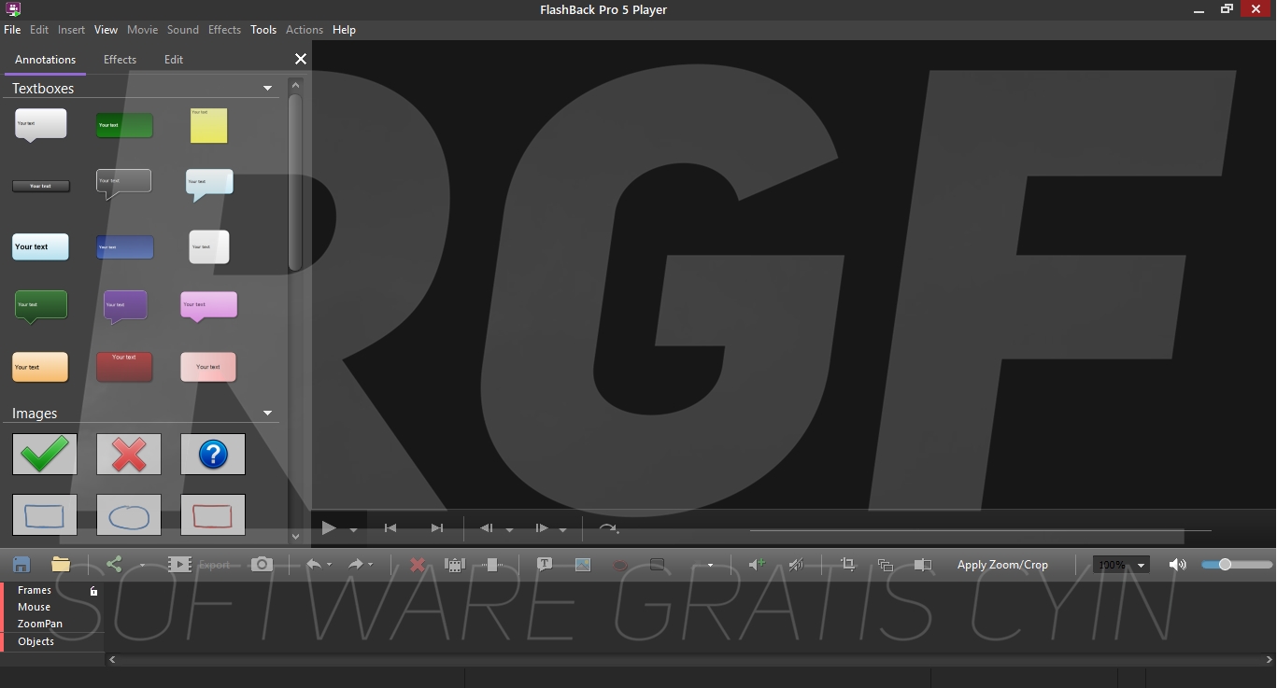Click the red ellipse highlight icon in toolbar

tap(619, 565)
